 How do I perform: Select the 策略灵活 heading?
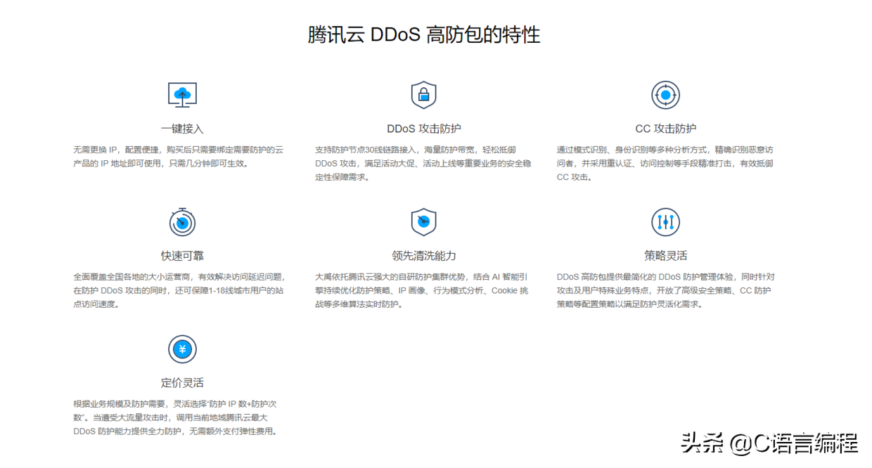click(666, 256)
